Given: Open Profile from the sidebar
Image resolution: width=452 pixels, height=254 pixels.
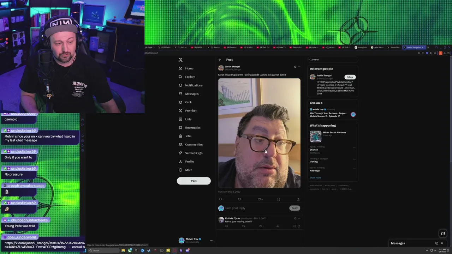Looking at the screenshot, I should 186,162.
